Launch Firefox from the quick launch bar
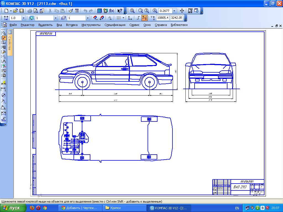 tap(32, 208)
